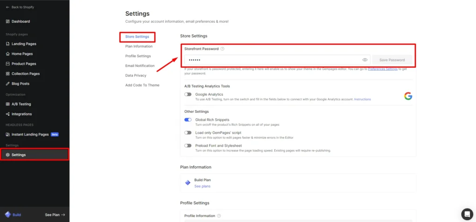Enable Preload Font and Stylesheet switch

pos(188,145)
